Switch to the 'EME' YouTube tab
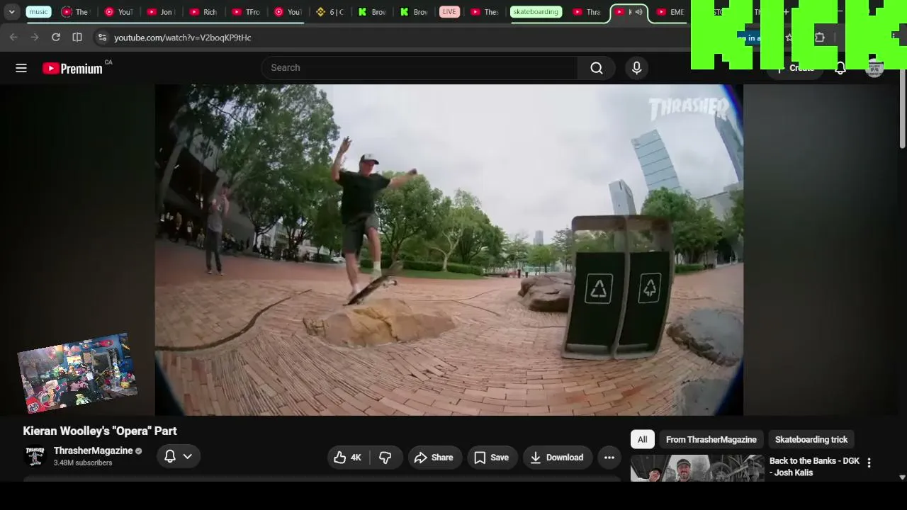The height and width of the screenshot is (510, 907). tap(670, 12)
